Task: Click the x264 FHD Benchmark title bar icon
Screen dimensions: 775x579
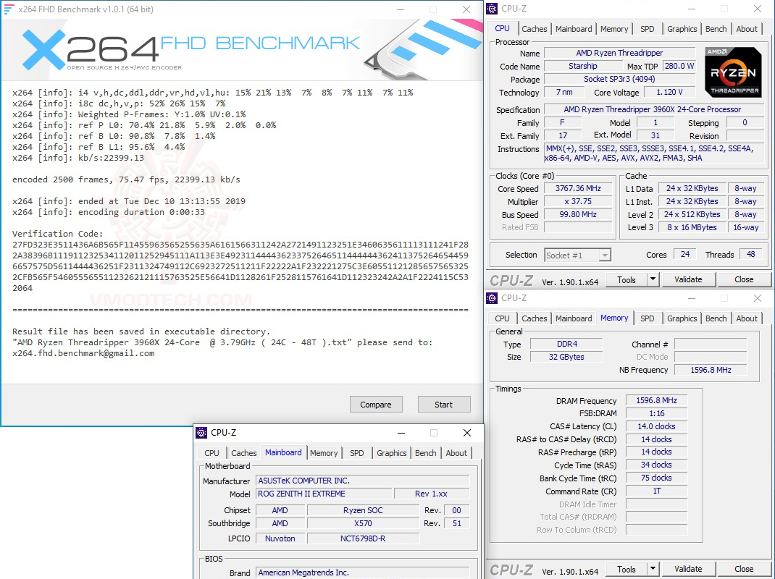Action: point(9,9)
